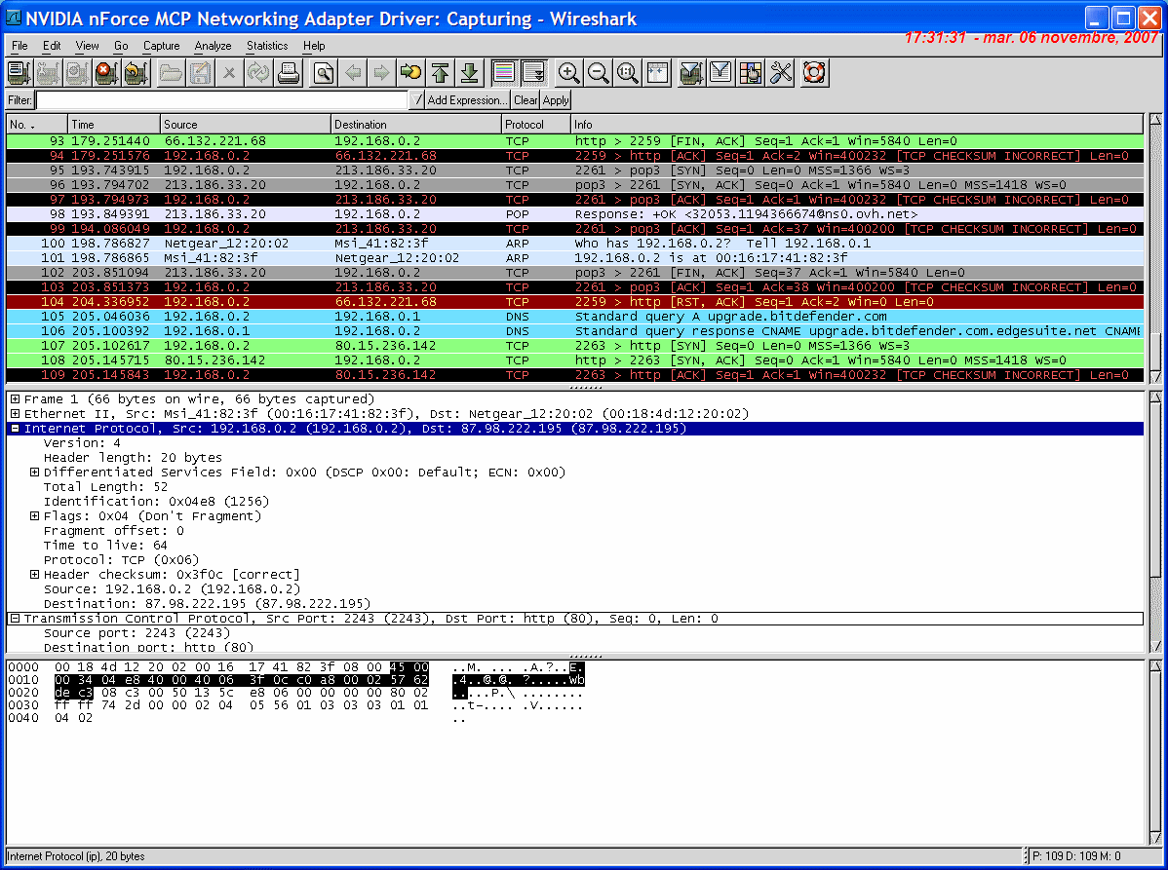Viewport: 1168px width, 870px height.
Task: Sort by the Info column header
Action: tap(857, 125)
